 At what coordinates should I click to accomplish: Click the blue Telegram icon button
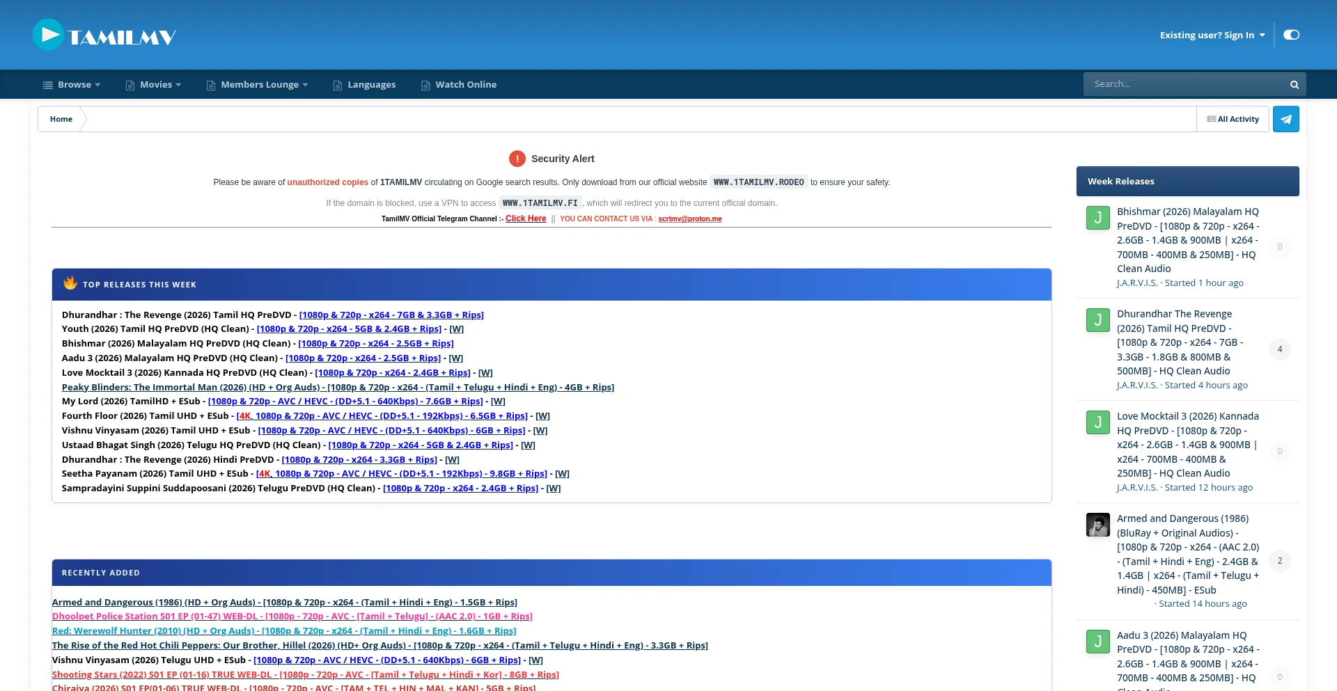(1286, 119)
